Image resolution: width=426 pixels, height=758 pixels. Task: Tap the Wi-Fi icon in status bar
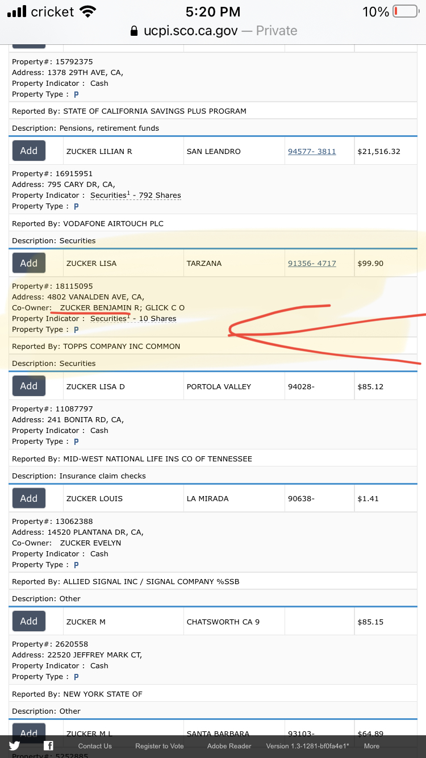(87, 11)
